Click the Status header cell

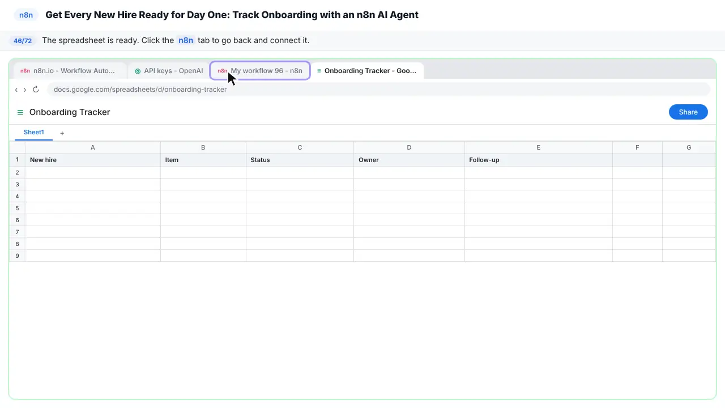300,160
